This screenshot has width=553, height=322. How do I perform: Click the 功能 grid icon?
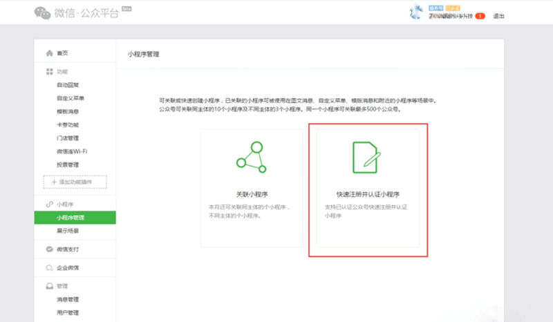49,71
